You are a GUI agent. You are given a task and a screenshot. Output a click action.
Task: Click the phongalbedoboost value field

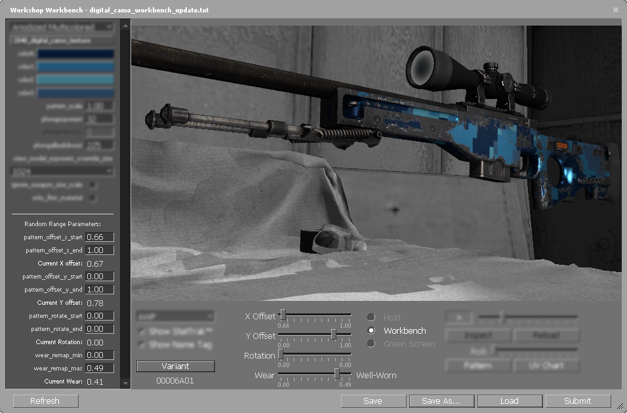click(x=99, y=145)
